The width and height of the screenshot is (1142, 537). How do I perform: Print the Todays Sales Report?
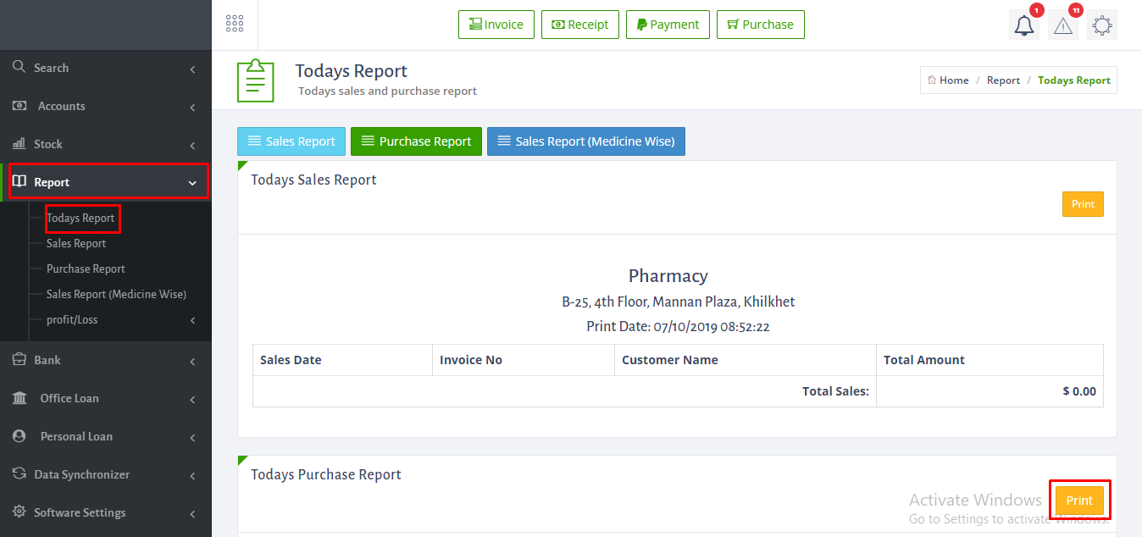point(1083,204)
